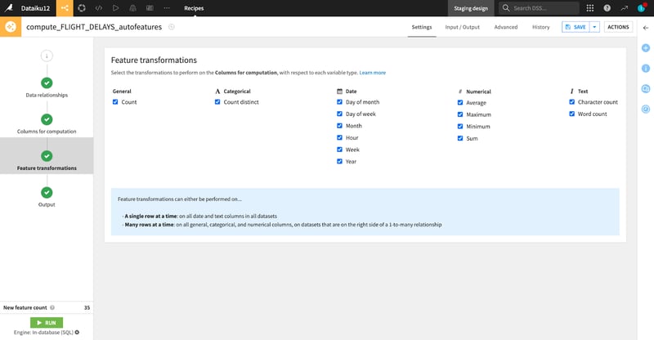Click the icon next to recipe name
This screenshot has width=654, height=340.
171,27
